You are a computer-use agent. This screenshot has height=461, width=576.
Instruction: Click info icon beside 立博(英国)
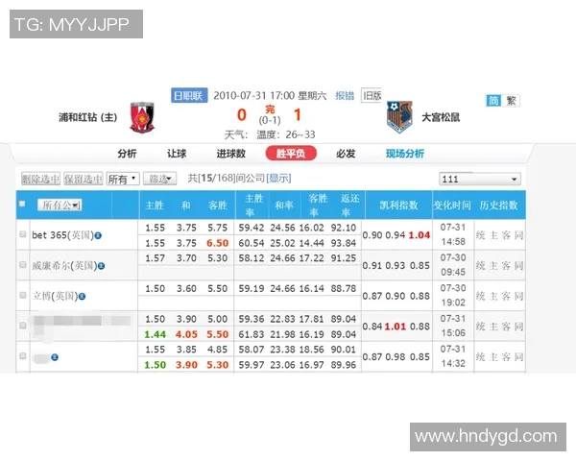pos(84,296)
